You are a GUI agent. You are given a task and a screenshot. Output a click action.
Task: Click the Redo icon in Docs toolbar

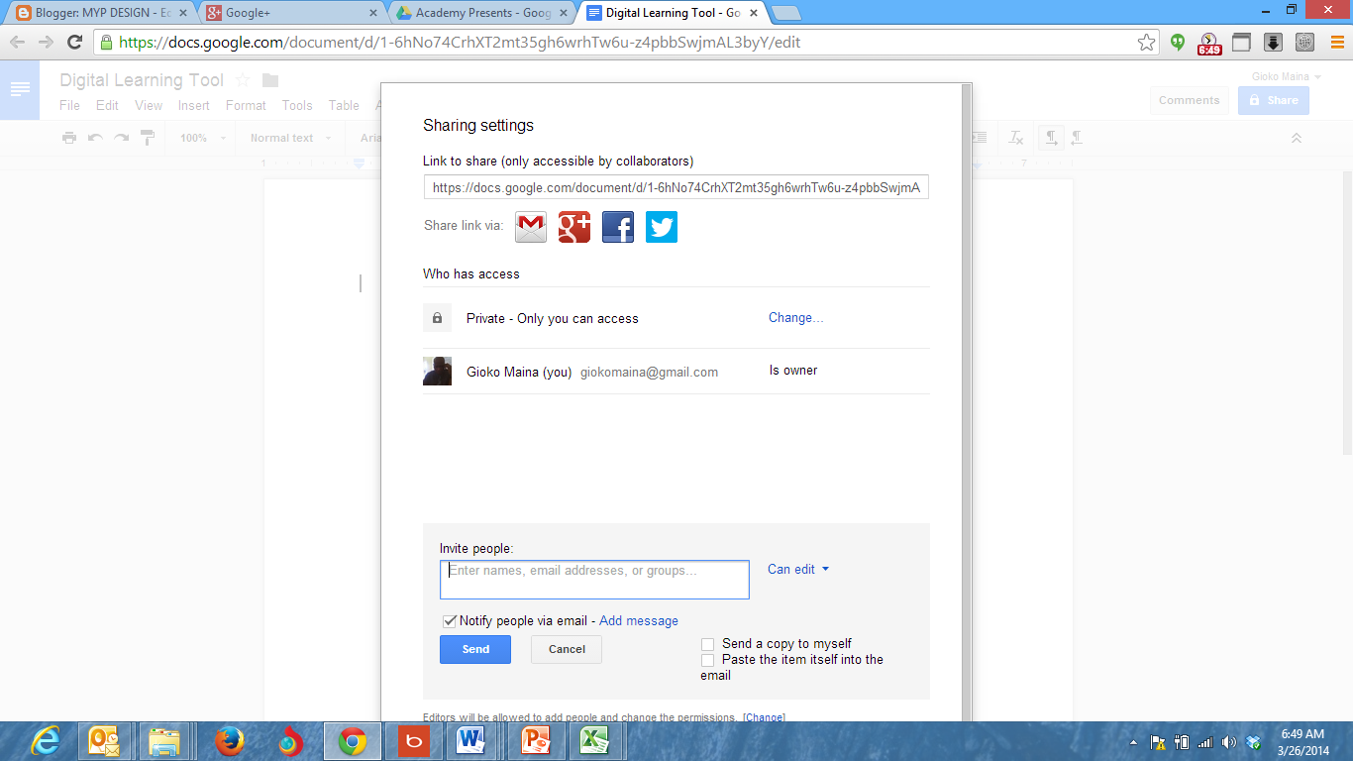(x=121, y=138)
